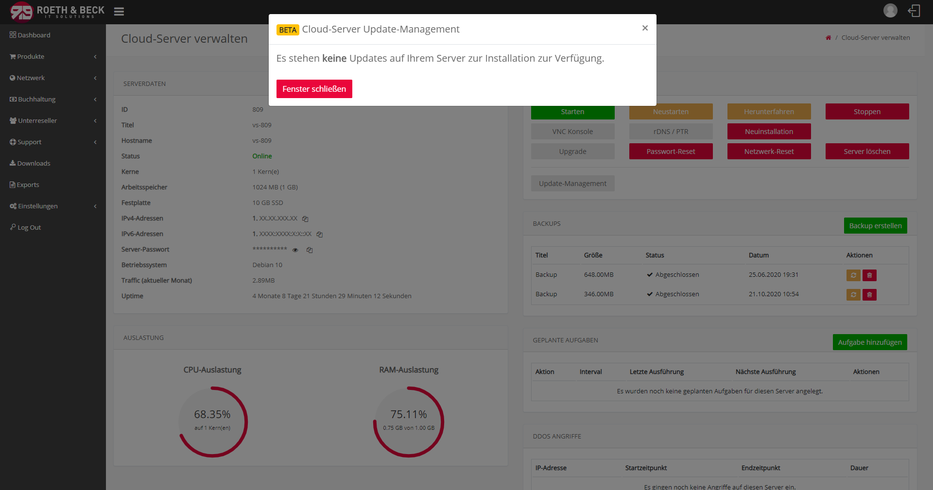Copy the IPv4 address via copy icon
The width and height of the screenshot is (933, 490).
point(305,219)
